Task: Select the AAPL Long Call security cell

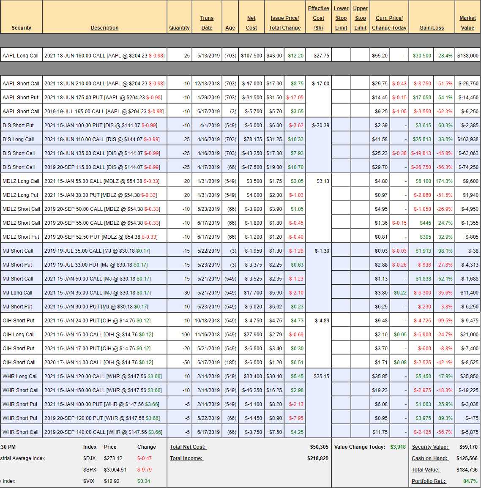Action: (21, 56)
